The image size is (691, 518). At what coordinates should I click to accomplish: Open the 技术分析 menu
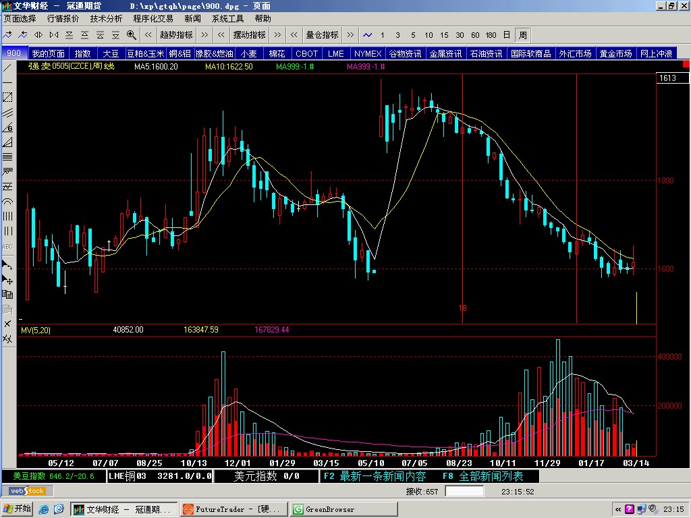pyautogui.click(x=107, y=19)
